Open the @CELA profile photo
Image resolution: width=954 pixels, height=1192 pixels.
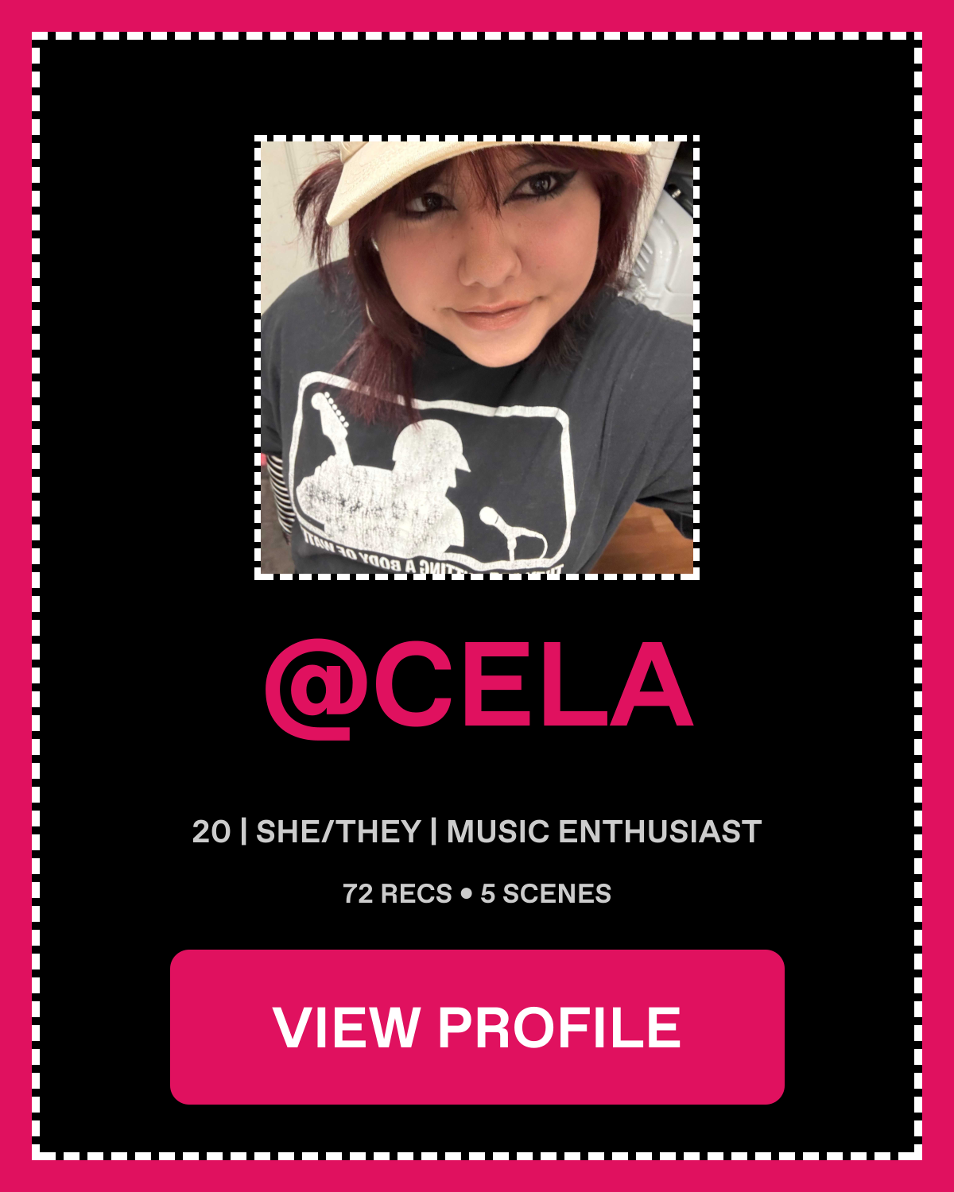tap(477, 358)
